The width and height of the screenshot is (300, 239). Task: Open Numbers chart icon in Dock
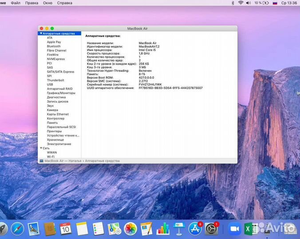coord(163,229)
